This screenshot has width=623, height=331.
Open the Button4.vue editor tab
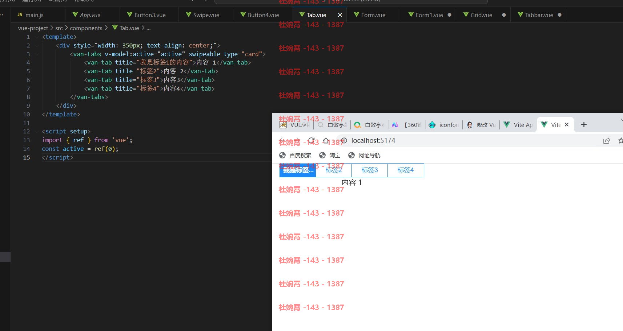[x=263, y=15]
